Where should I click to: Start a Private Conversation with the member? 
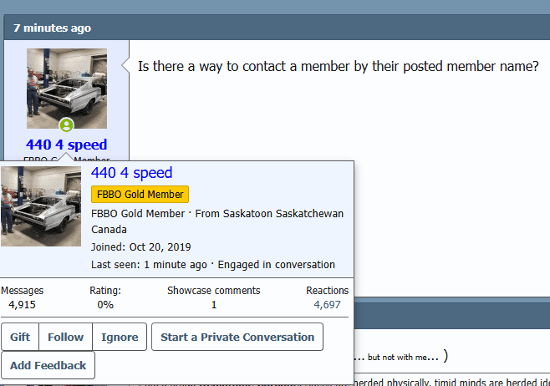237,338
